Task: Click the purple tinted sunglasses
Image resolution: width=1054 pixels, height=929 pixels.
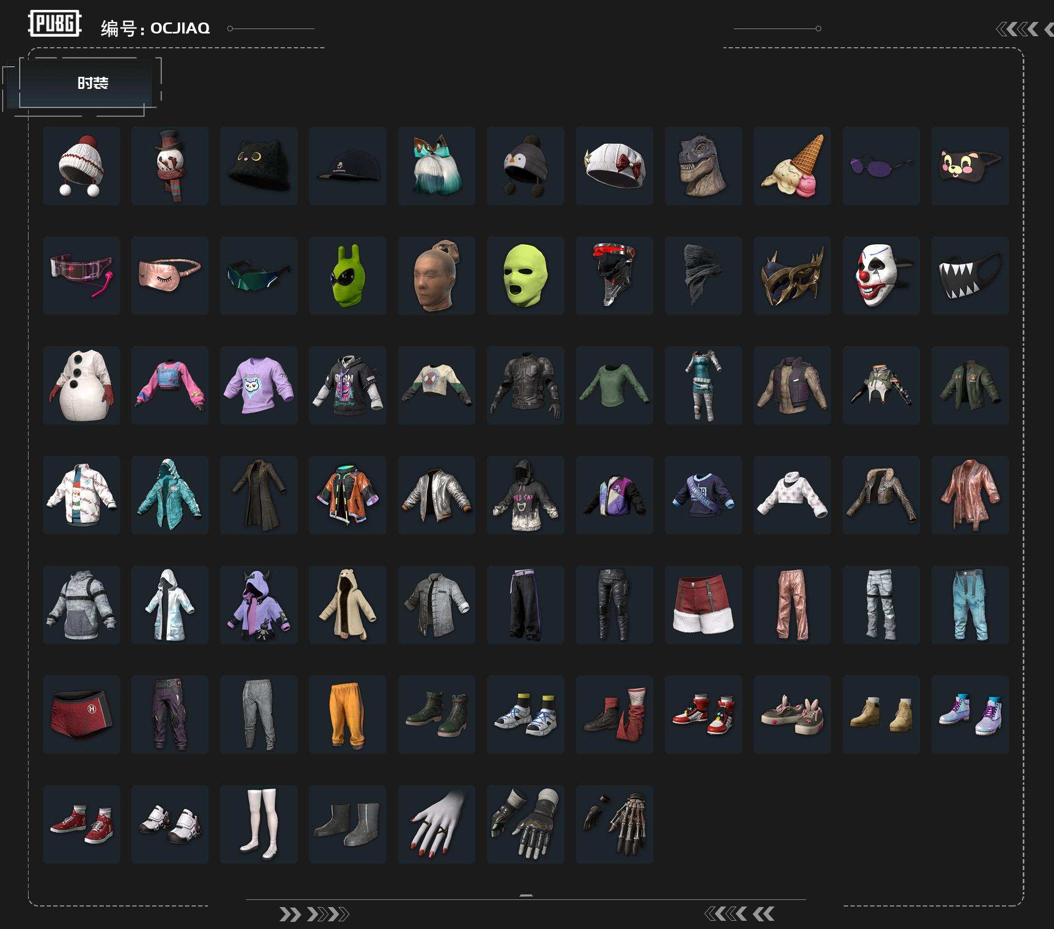Action: (881, 166)
